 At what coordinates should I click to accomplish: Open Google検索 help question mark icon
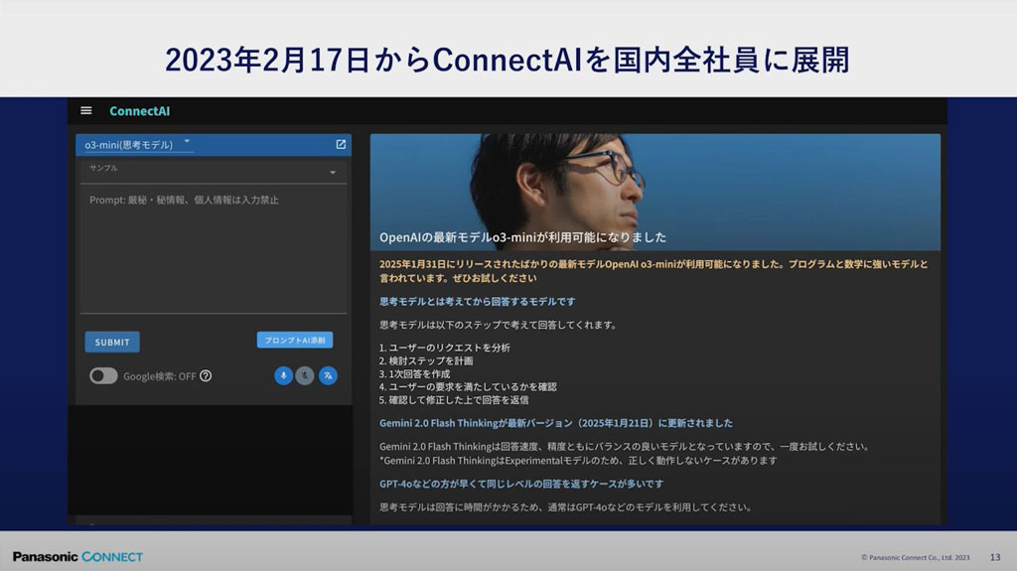point(206,375)
